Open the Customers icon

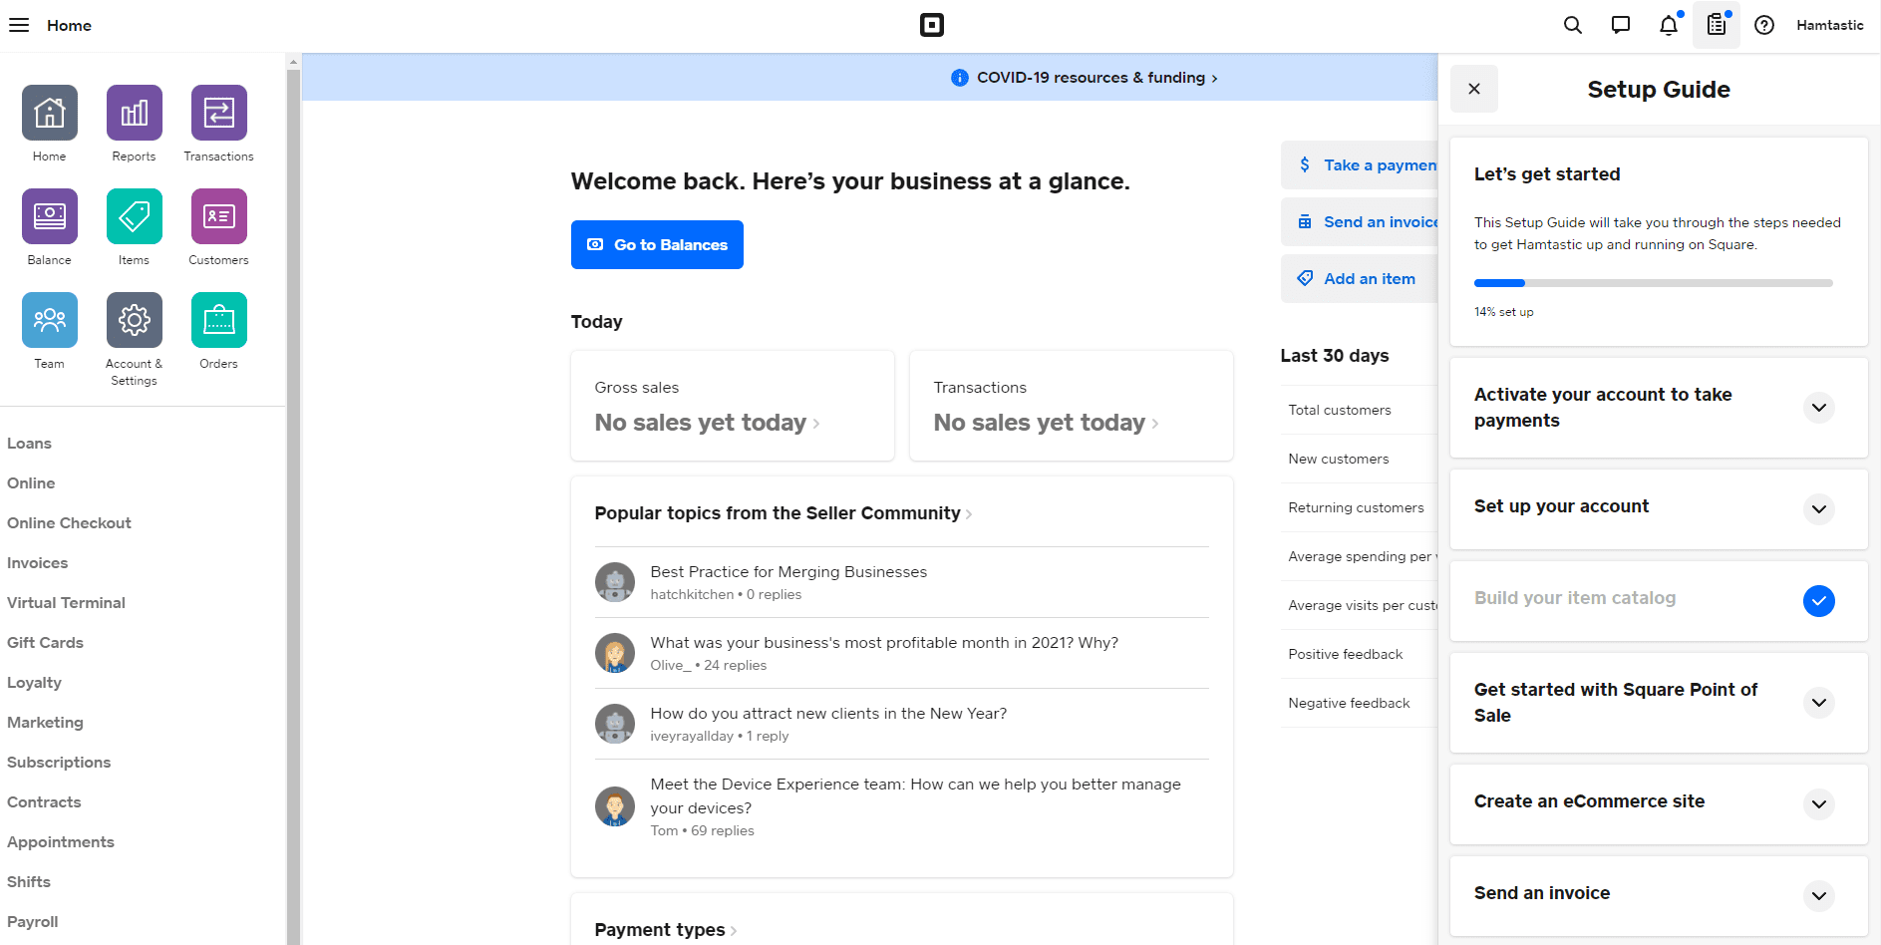coord(218,218)
